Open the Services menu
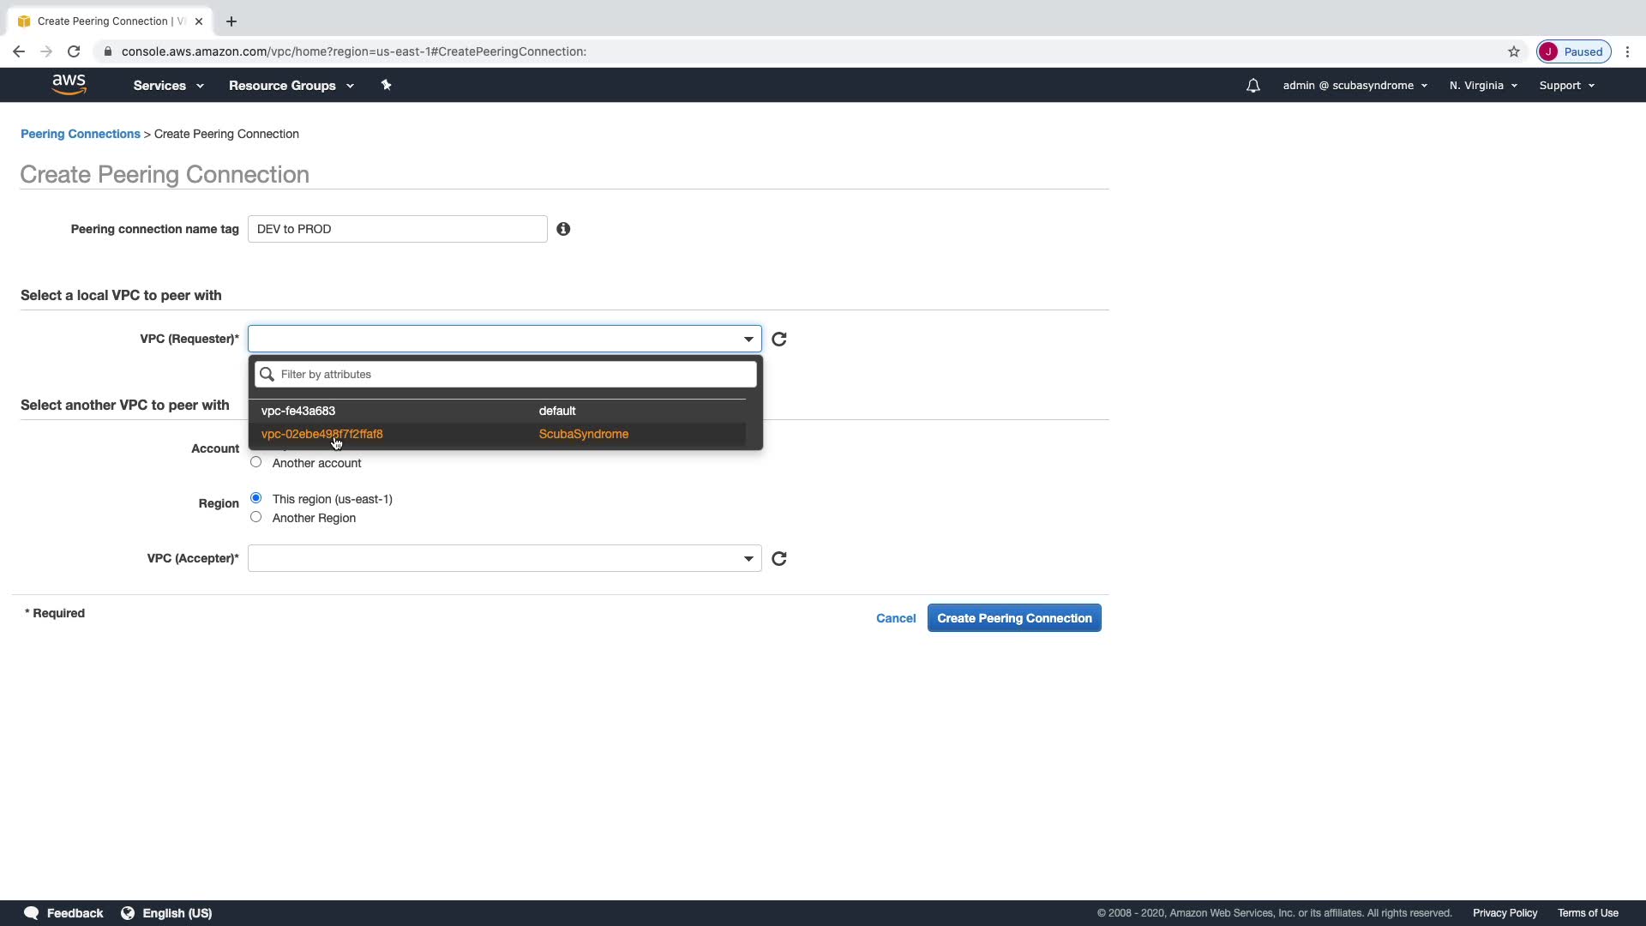1646x926 pixels. click(x=168, y=86)
